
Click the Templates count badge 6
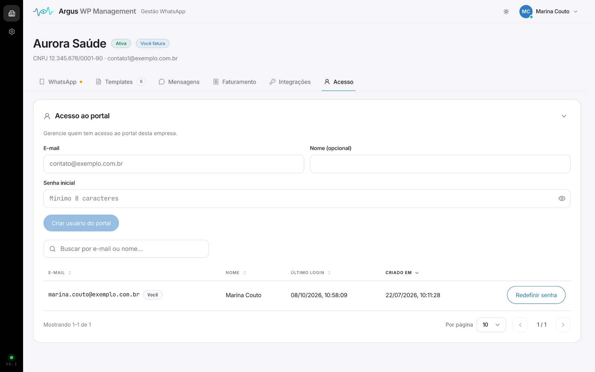point(141,82)
